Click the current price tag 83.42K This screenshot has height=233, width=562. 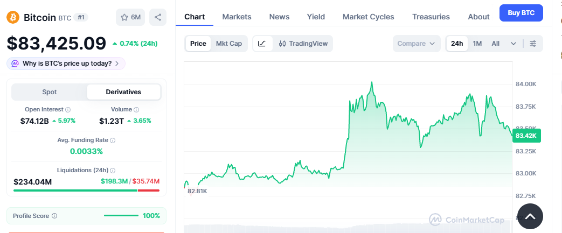[x=526, y=136]
